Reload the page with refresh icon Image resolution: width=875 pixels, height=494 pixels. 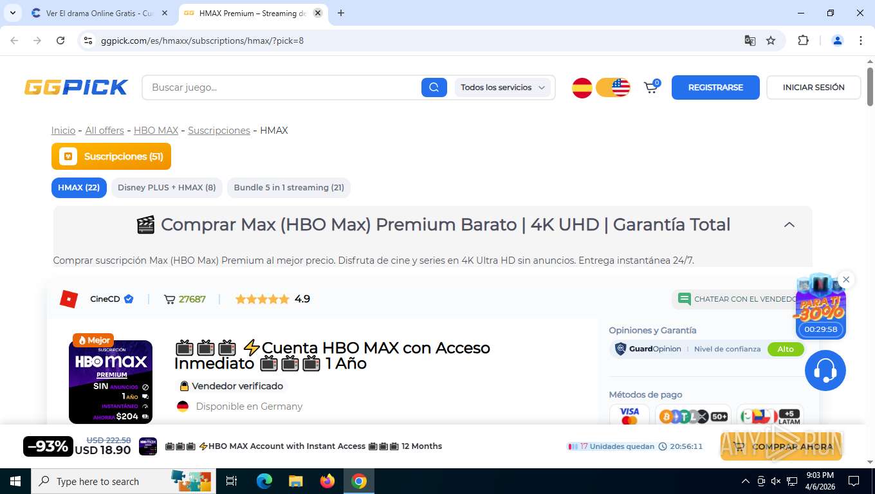coord(60,41)
